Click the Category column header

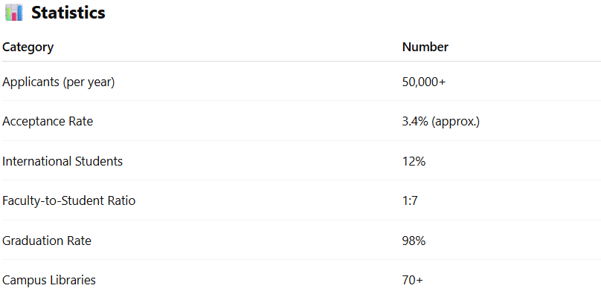pyautogui.click(x=28, y=47)
